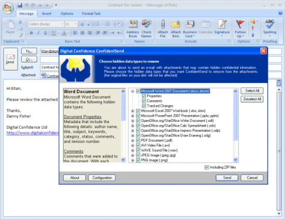The image size is (285, 220).
Task: Click file type list scroll down arrow
Action: (236, 160)
